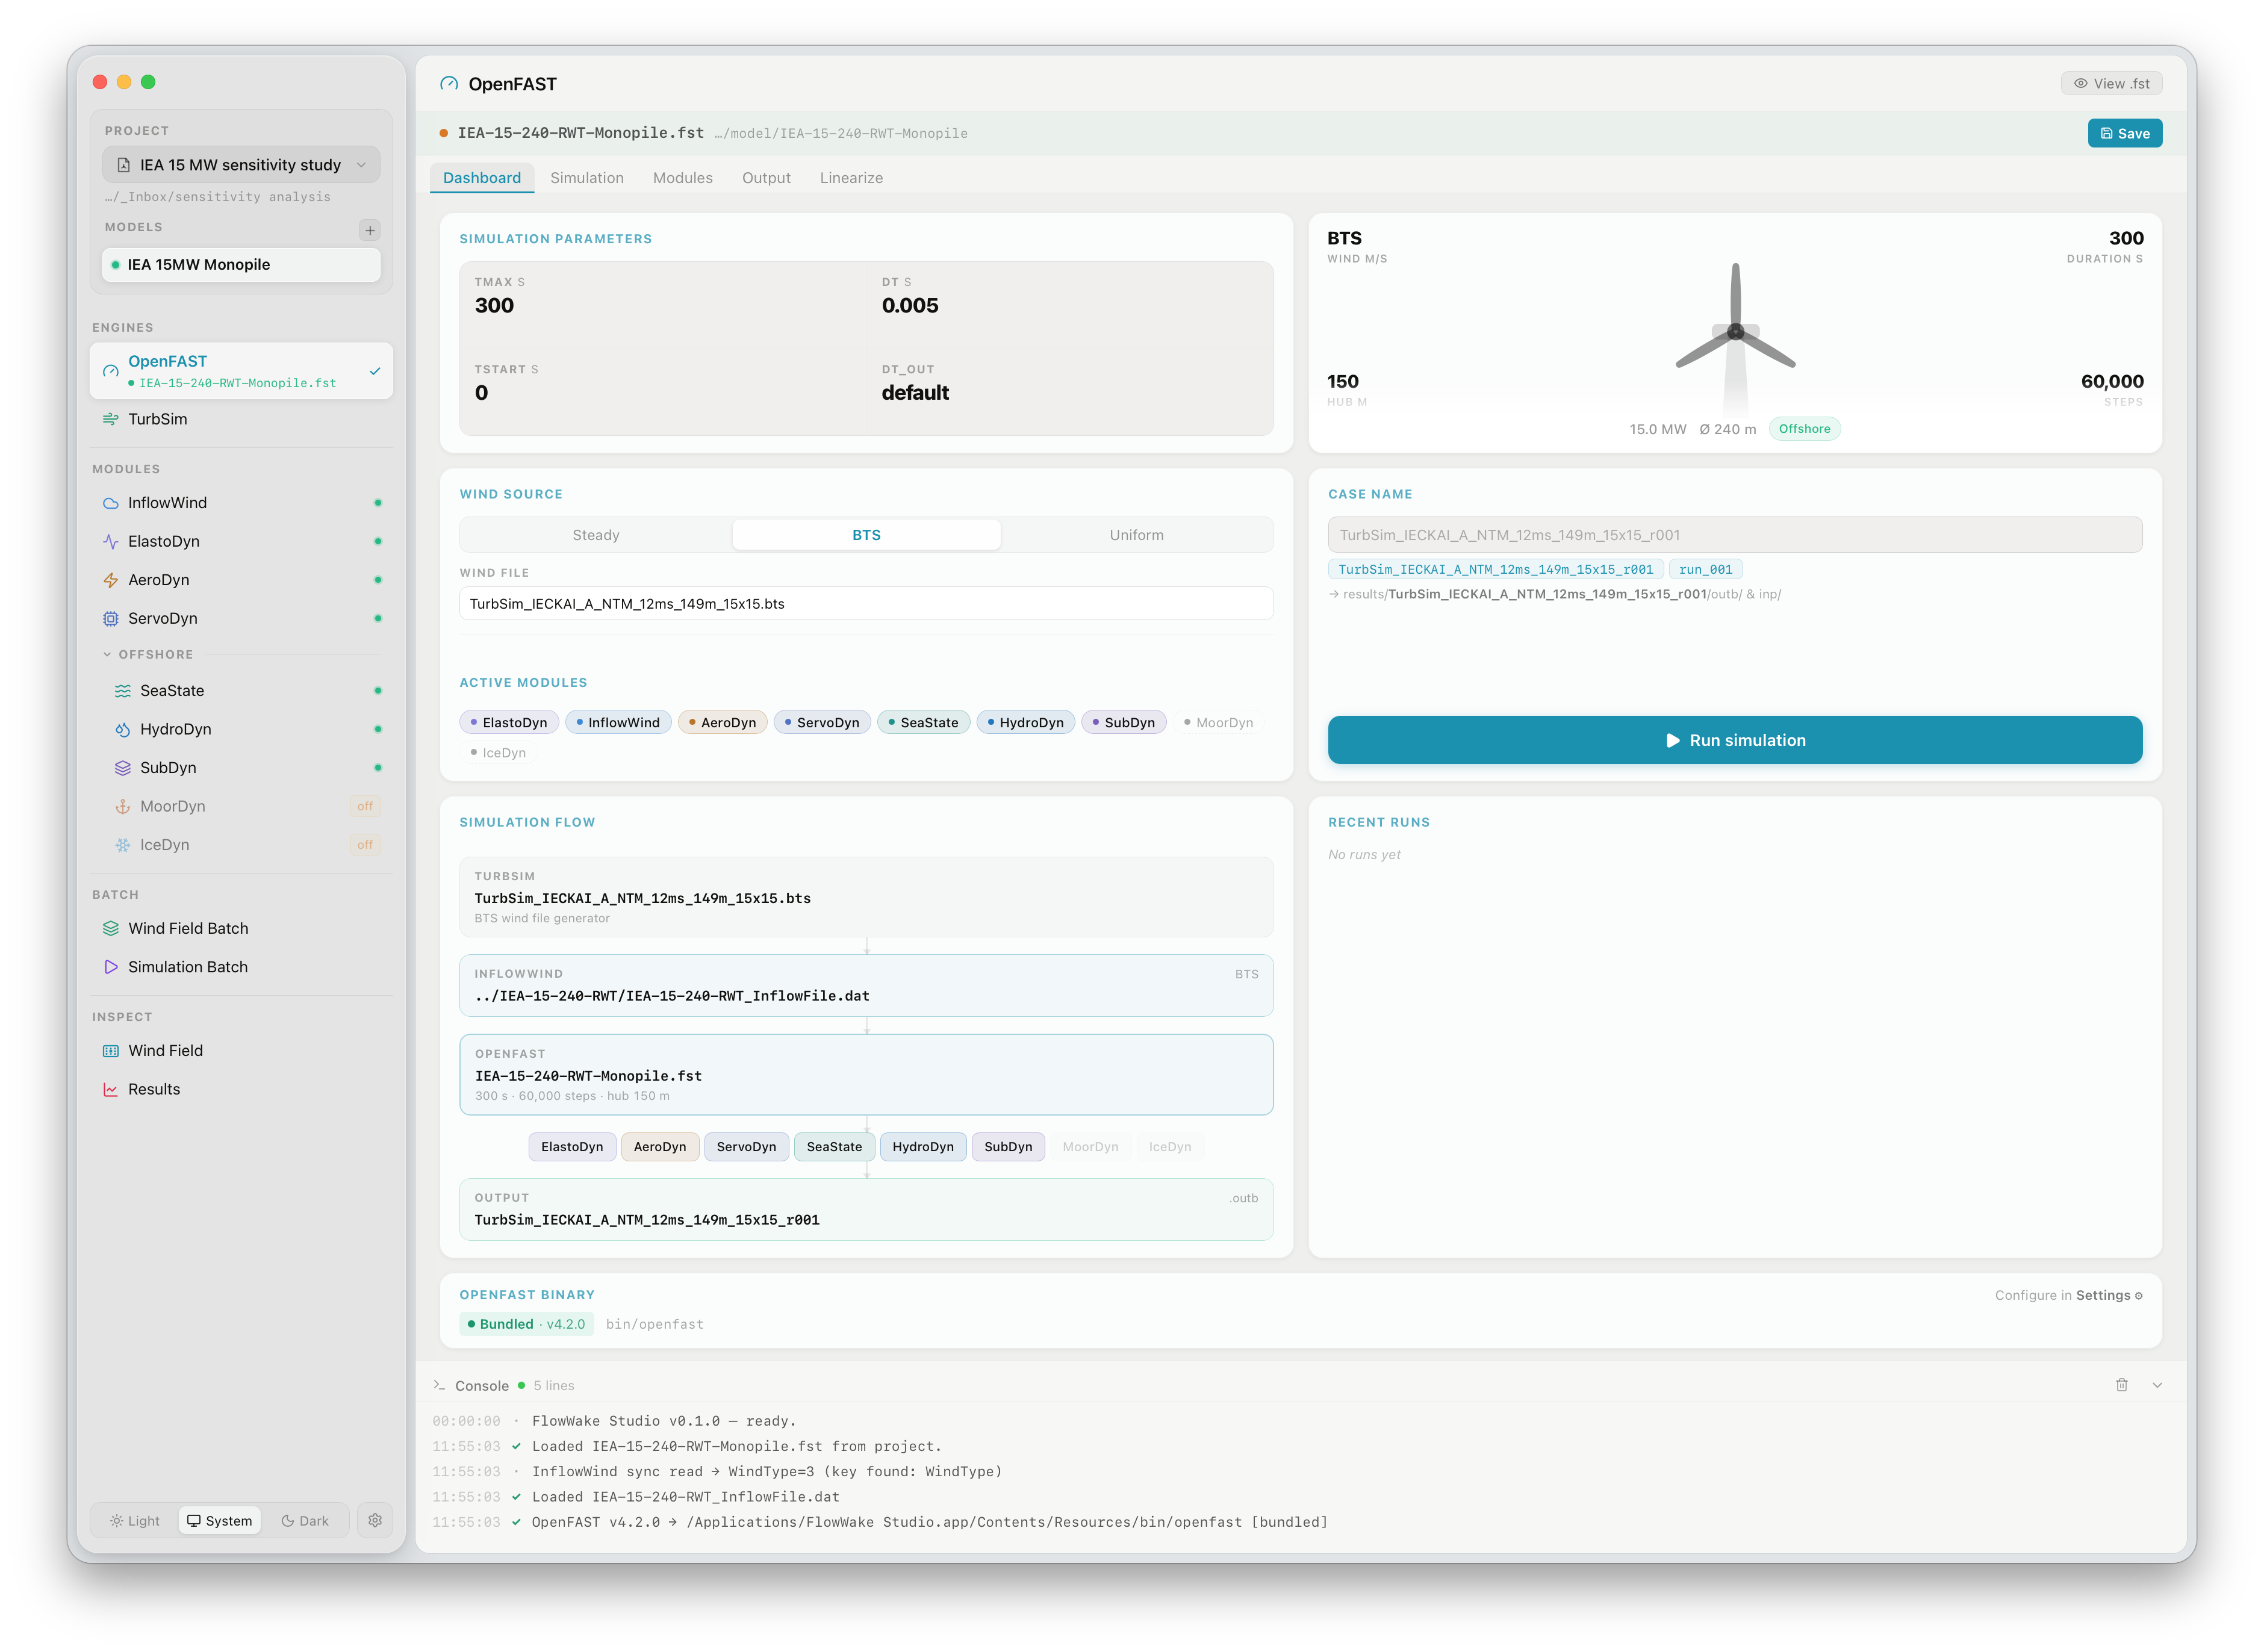Viewport: 2264px width, 1652px height.
Task: Click the Results chart icon
Action: (x=111, y=1089)
